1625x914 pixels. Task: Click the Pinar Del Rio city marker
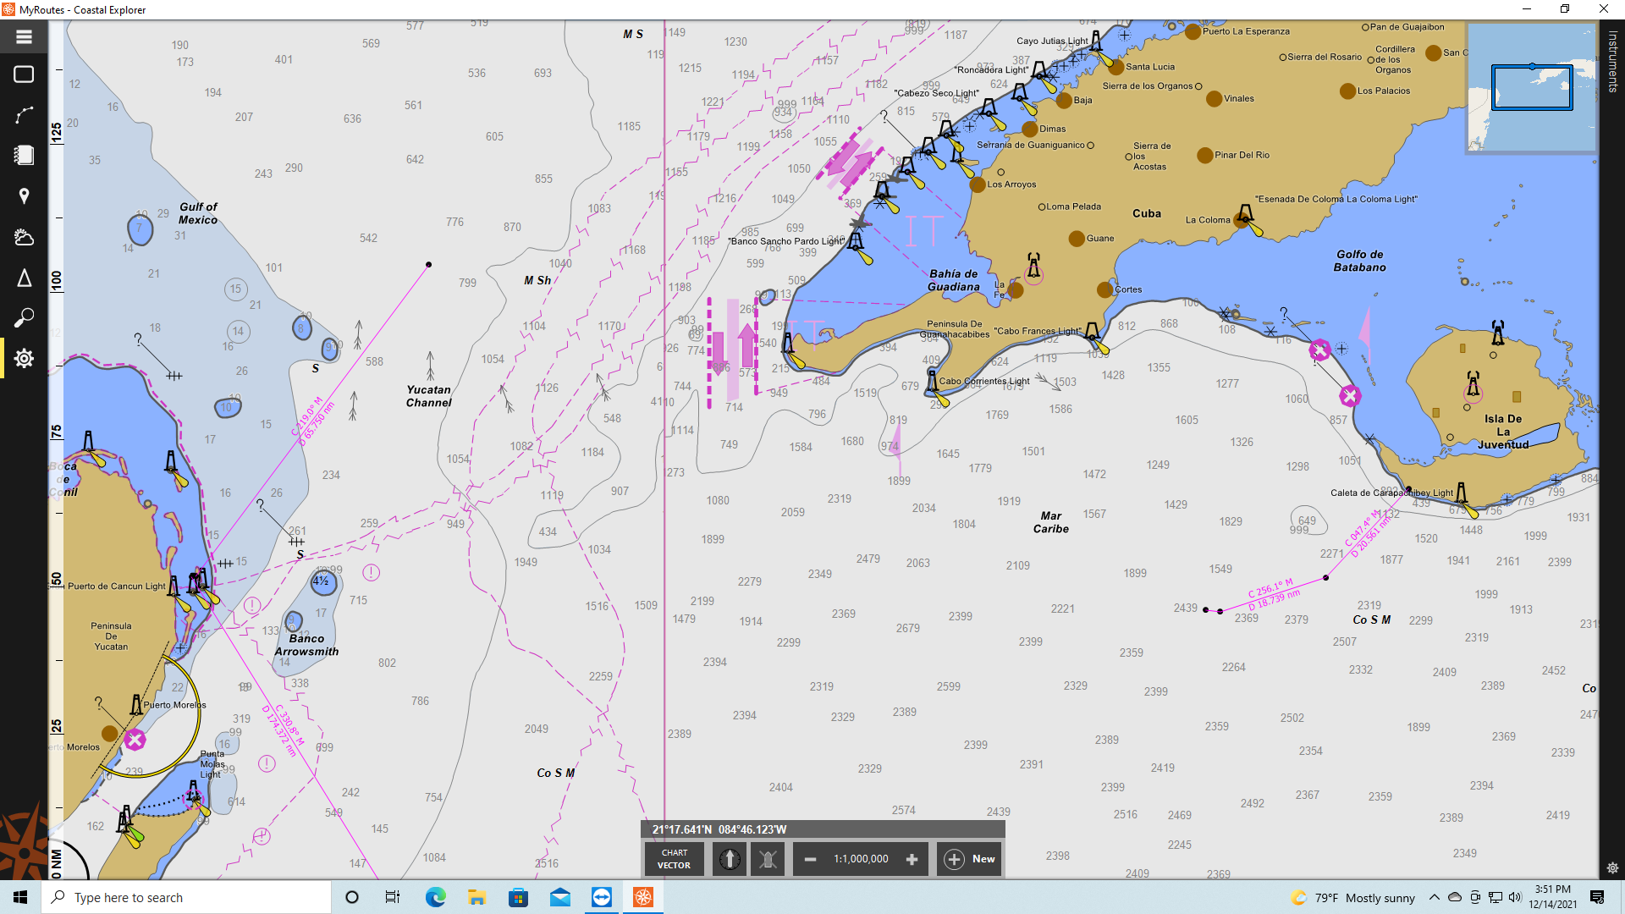pos(1205,155)
